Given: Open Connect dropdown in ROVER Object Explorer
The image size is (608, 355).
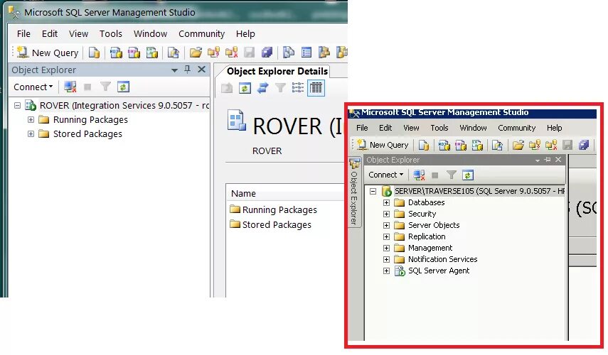Looking at the screenshot, I should (x=33, y=87).
